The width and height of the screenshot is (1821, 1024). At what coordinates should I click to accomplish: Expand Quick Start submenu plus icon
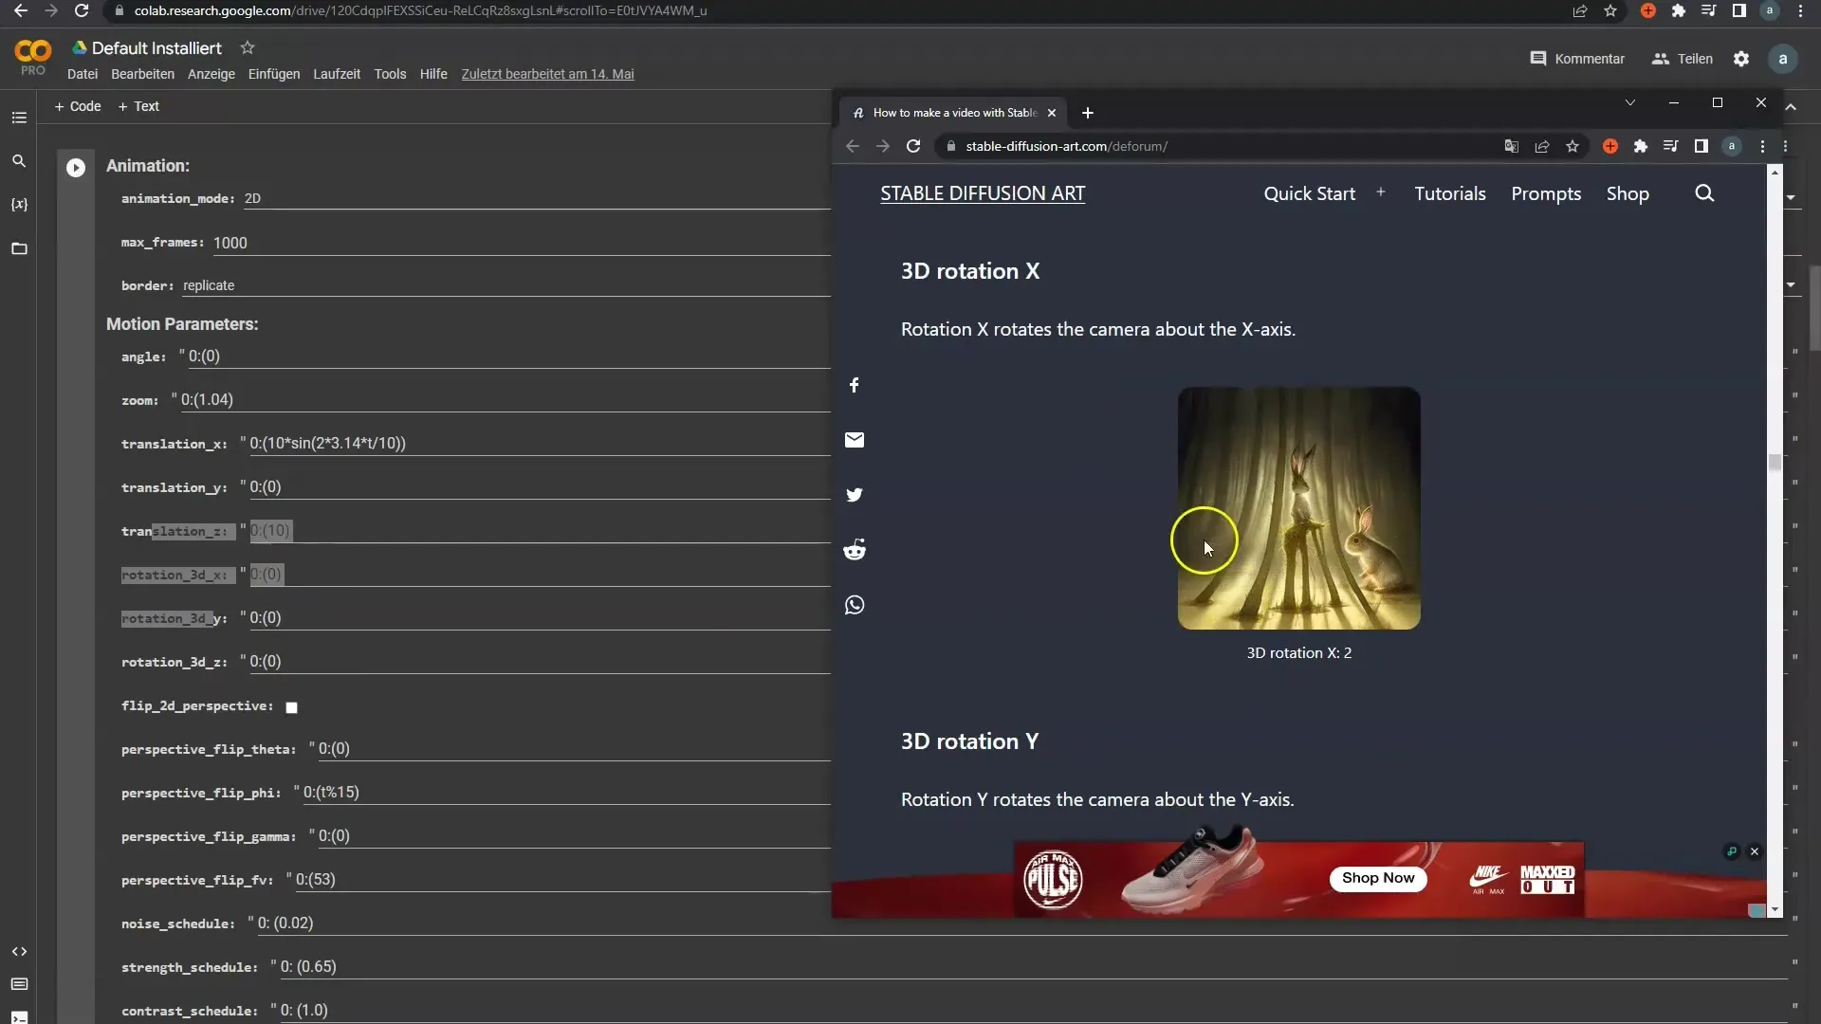[1381, 192]
